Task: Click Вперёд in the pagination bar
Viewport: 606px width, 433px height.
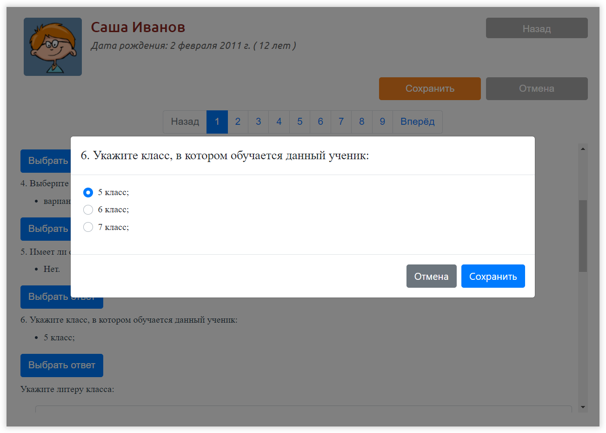Action: coord(417,122)
